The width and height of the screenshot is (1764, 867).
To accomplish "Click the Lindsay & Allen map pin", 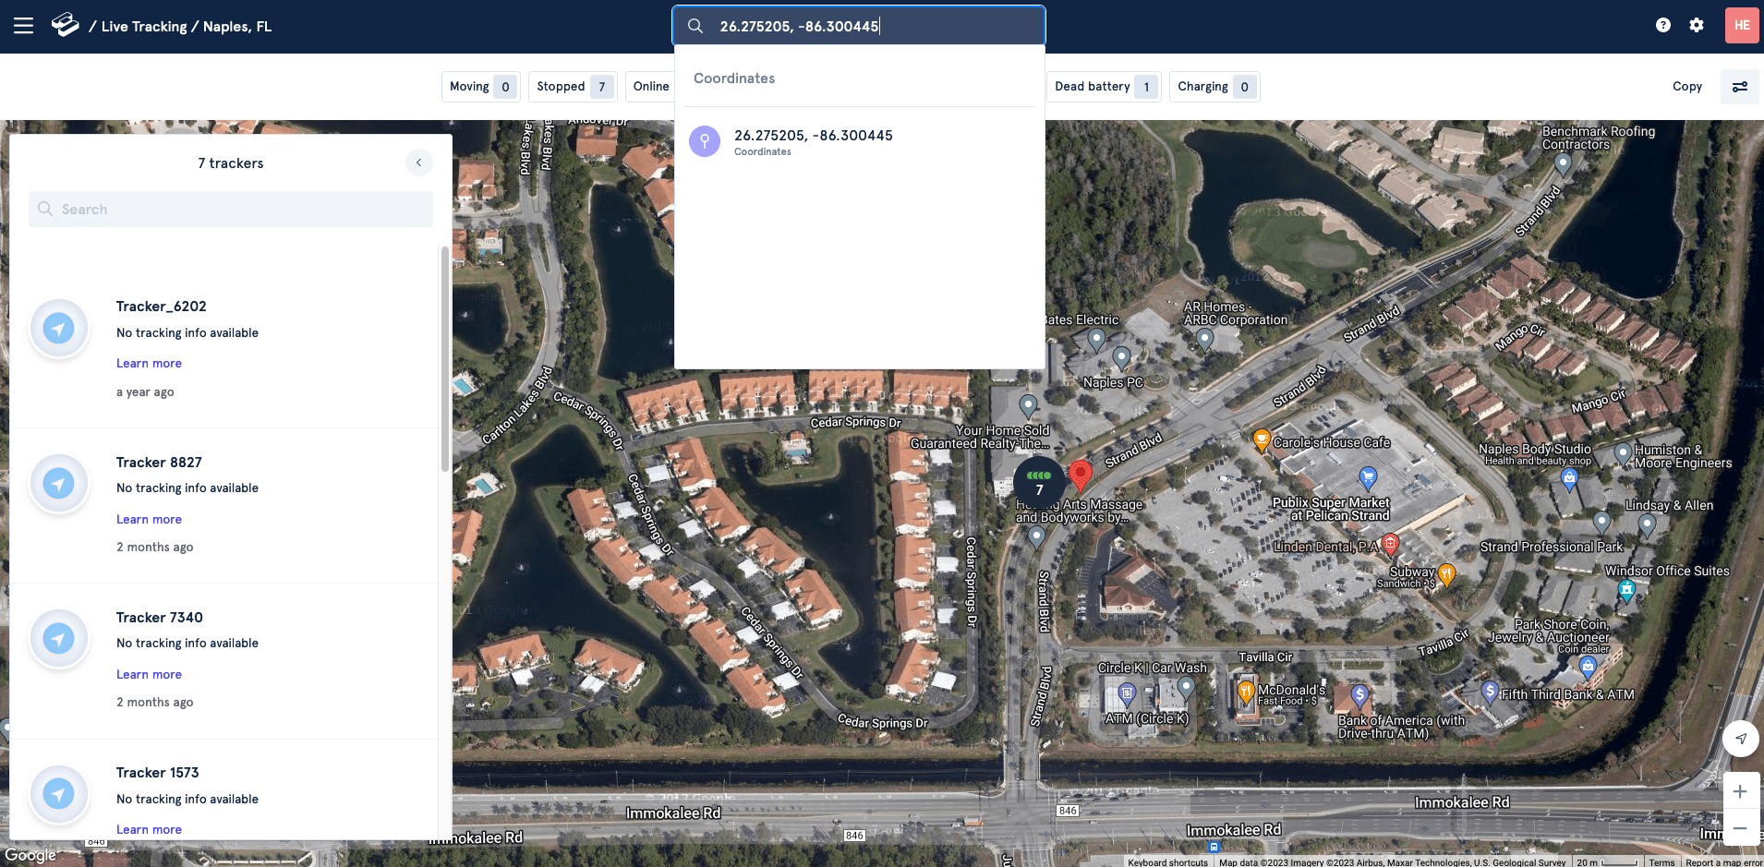I will [x=1647, y=525].
